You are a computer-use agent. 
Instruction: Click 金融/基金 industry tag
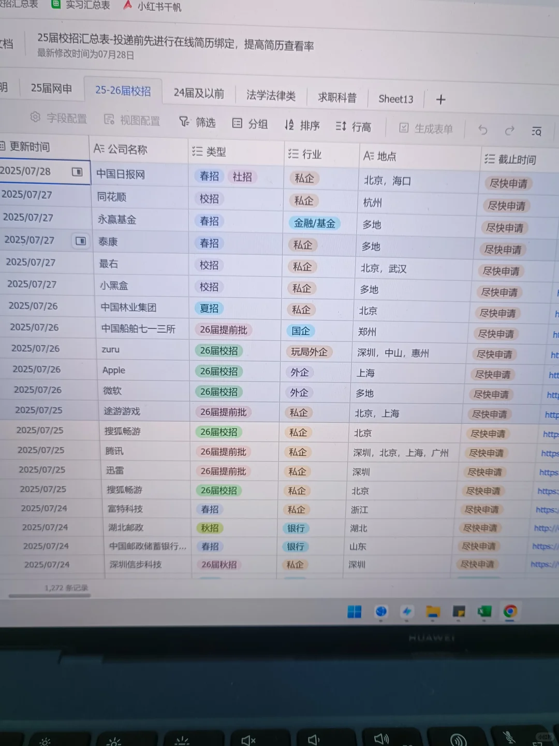(x=315, y=223)
